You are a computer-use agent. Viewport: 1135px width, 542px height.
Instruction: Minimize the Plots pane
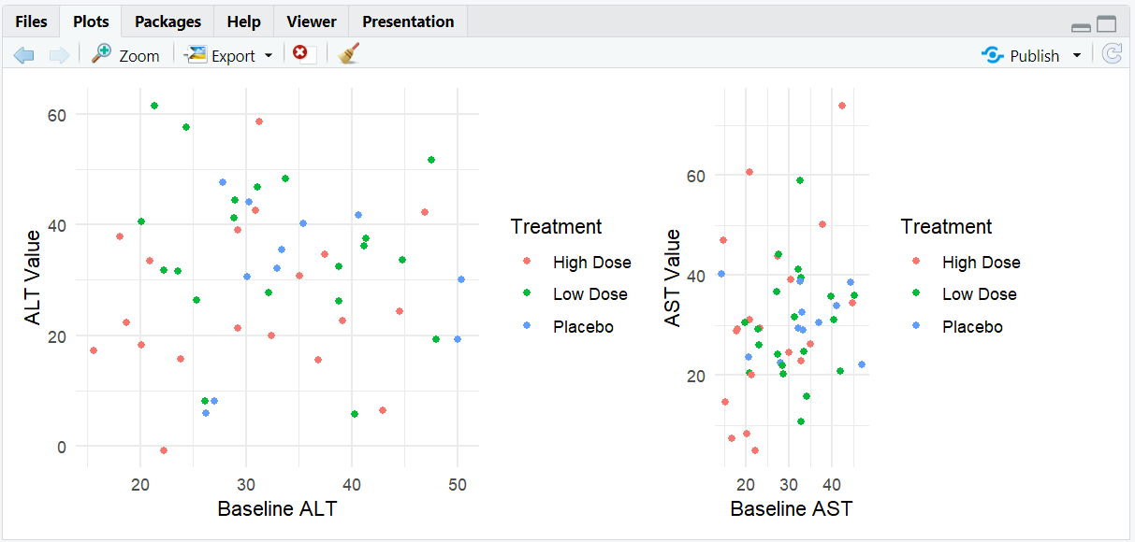pyautogui.click(x=1081, y=26)
